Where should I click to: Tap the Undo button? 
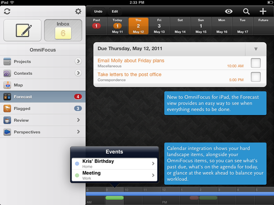click(x=98, y=11)
